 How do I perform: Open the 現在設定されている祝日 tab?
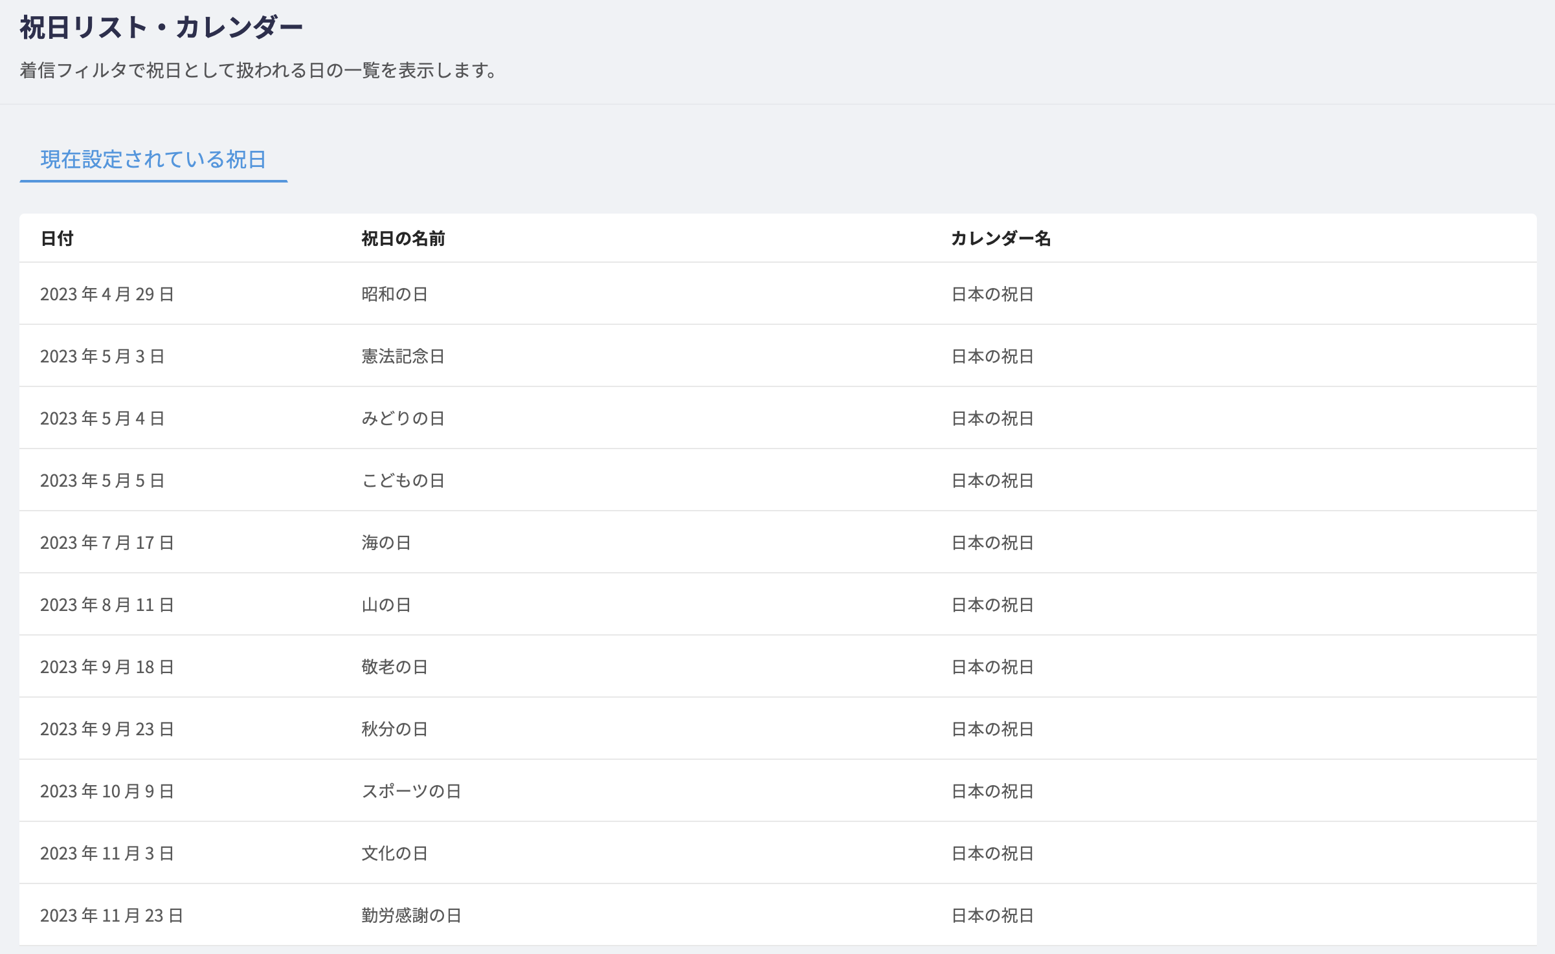[x=153, y=159]
